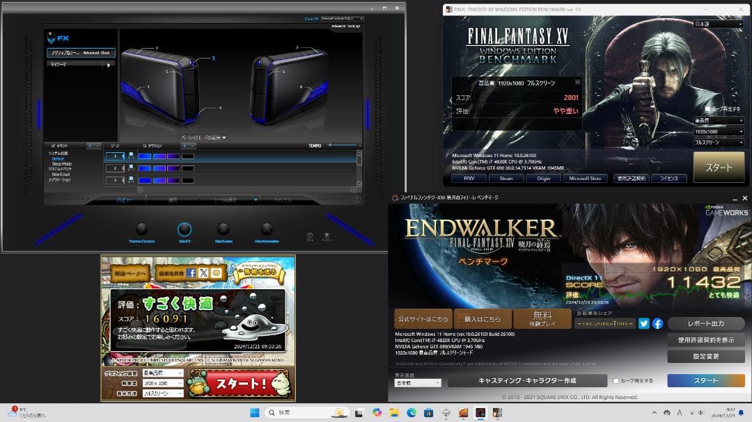
Task: Click the Facebook share icon in Endwalker benchmark
Action: (x=657, y=323)
